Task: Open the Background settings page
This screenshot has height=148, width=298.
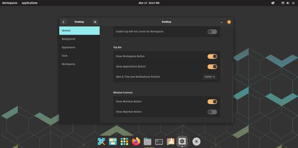Action: pyautogui.click(x=79, y=39)
